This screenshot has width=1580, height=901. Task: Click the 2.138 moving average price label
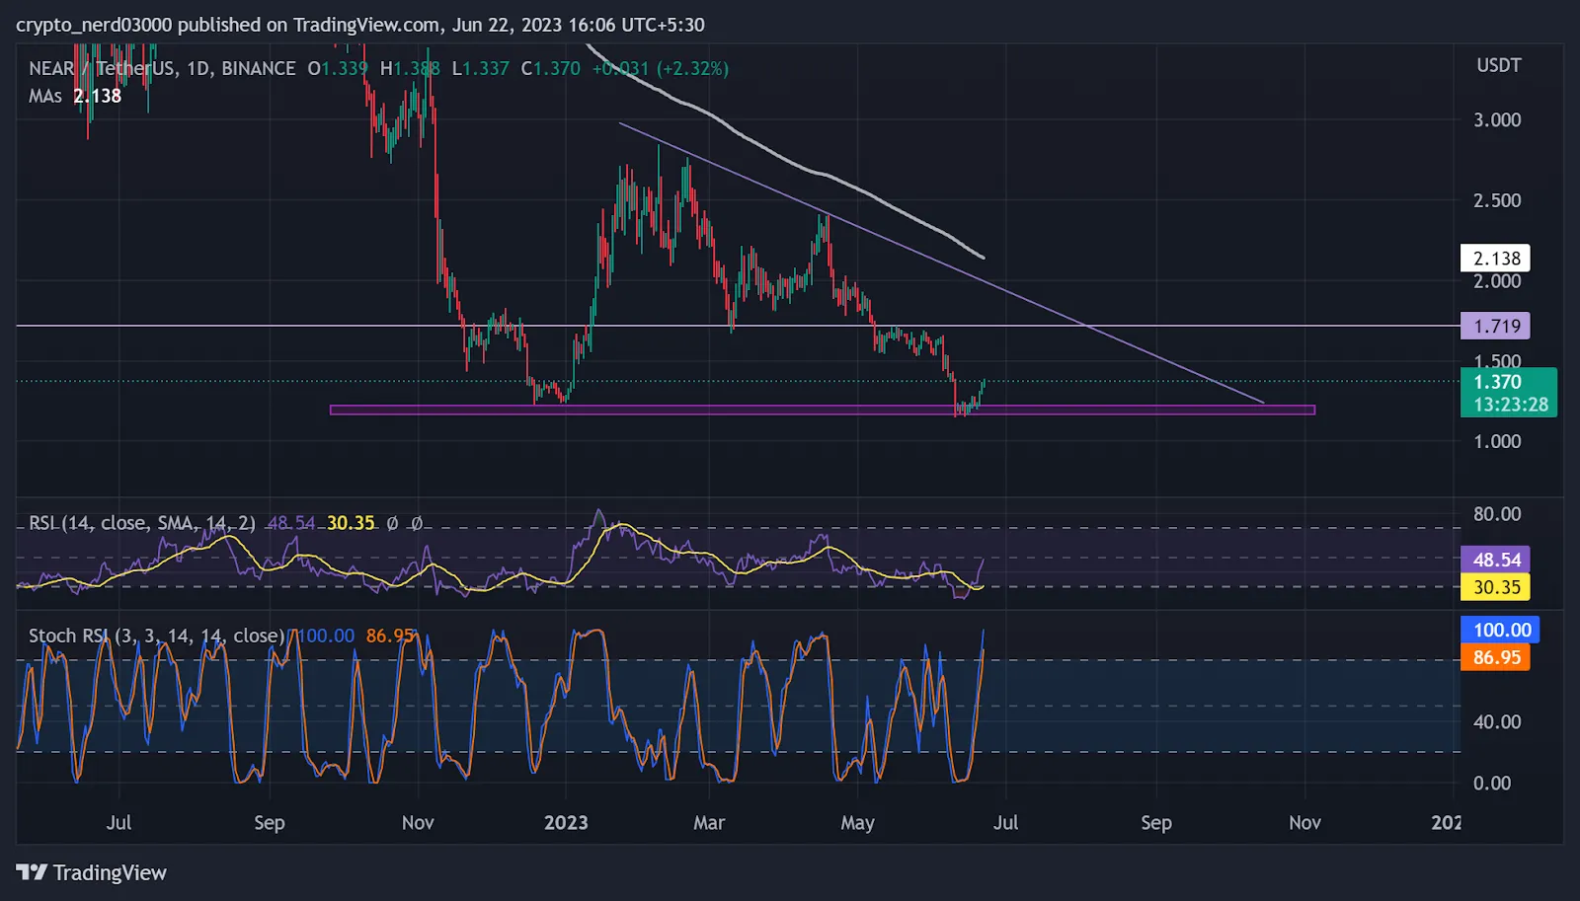[x=1495, y=259]
